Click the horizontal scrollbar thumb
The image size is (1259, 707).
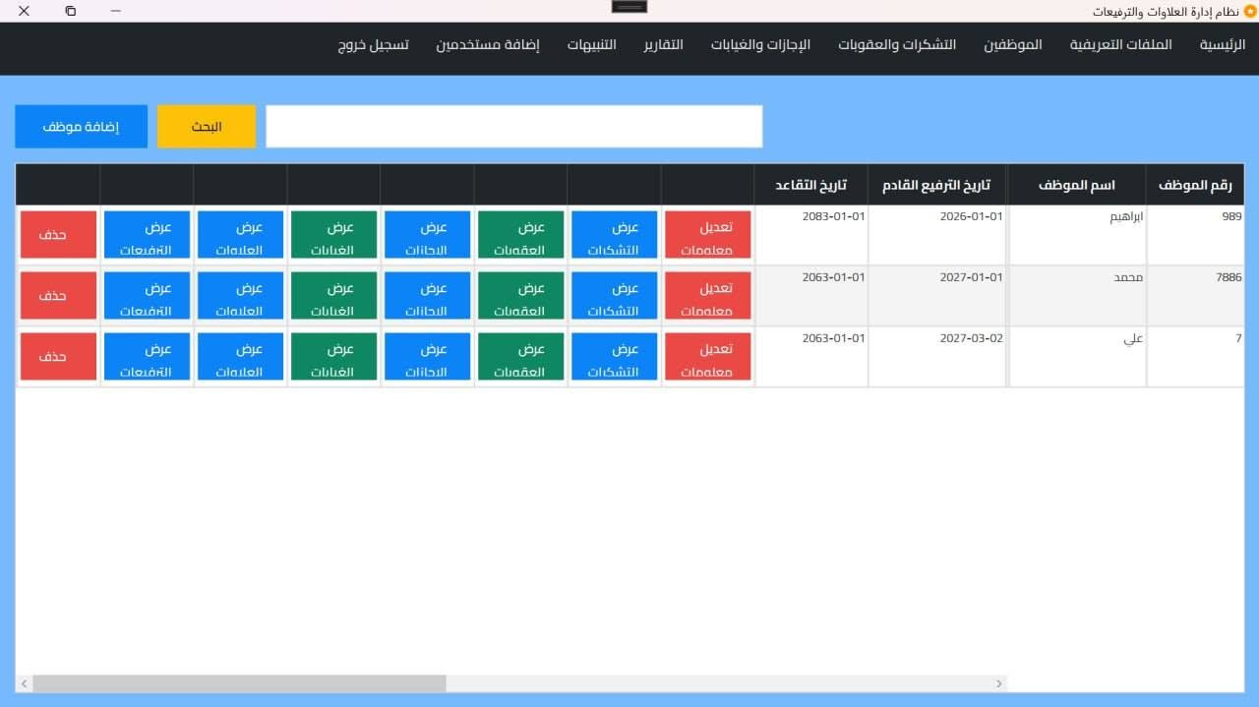[239, 683]
